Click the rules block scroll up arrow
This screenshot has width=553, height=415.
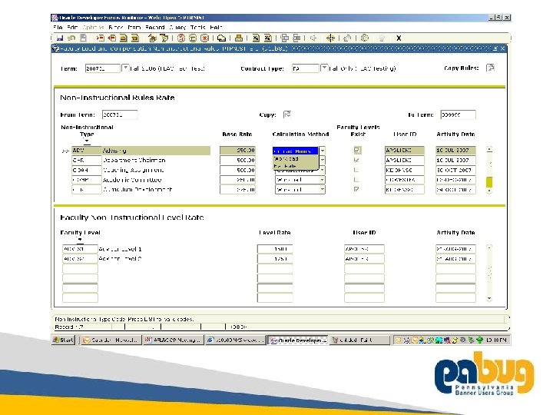coord(489,150)
